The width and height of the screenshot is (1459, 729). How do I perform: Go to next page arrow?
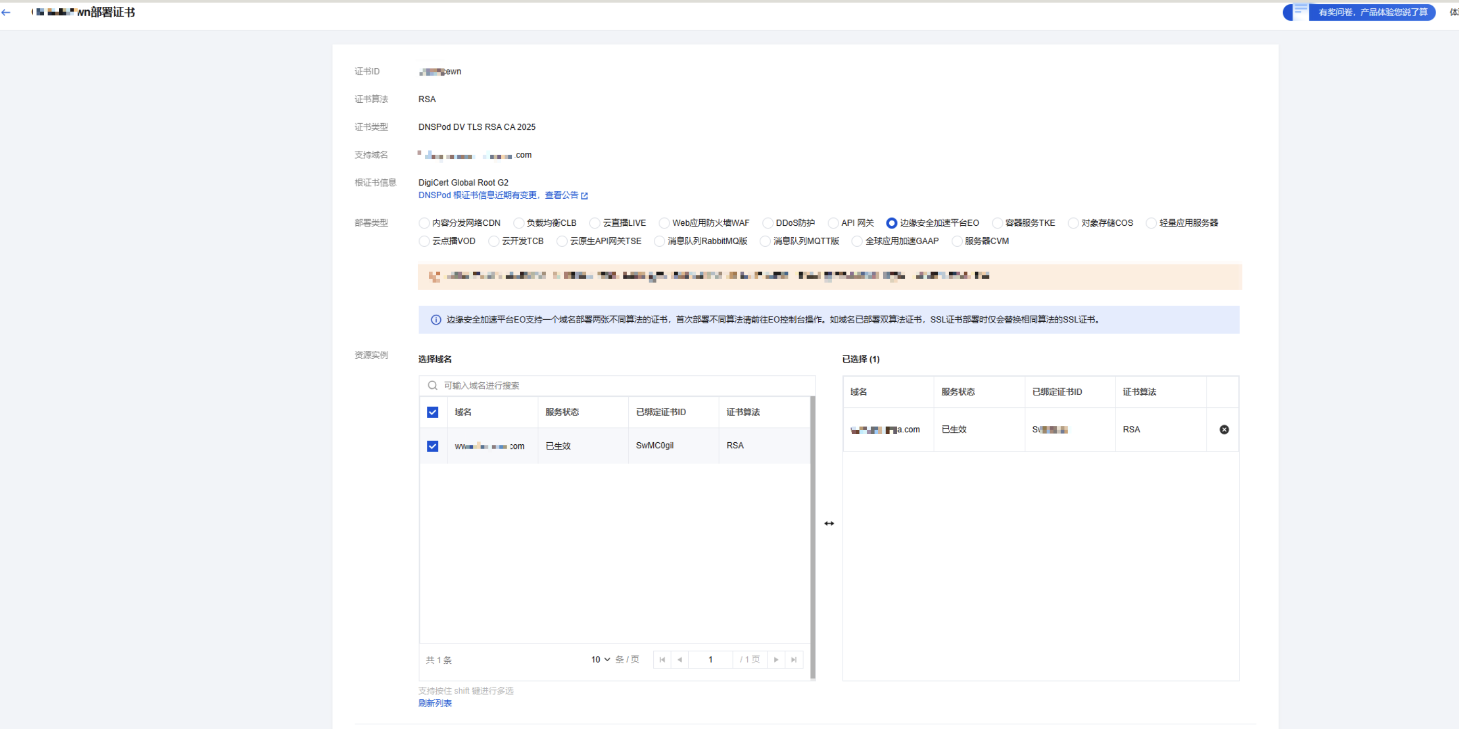click(776, 660)
